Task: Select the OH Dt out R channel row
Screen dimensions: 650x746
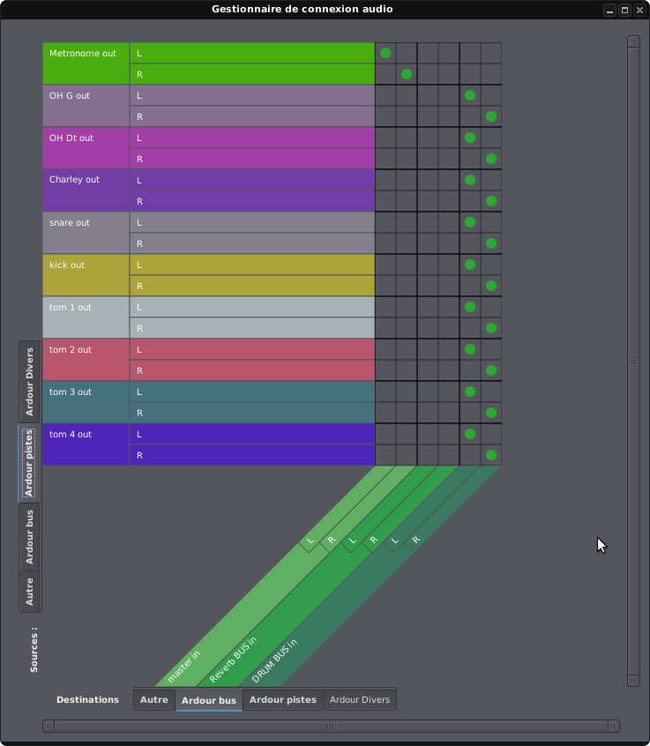Action: [252, 159]
